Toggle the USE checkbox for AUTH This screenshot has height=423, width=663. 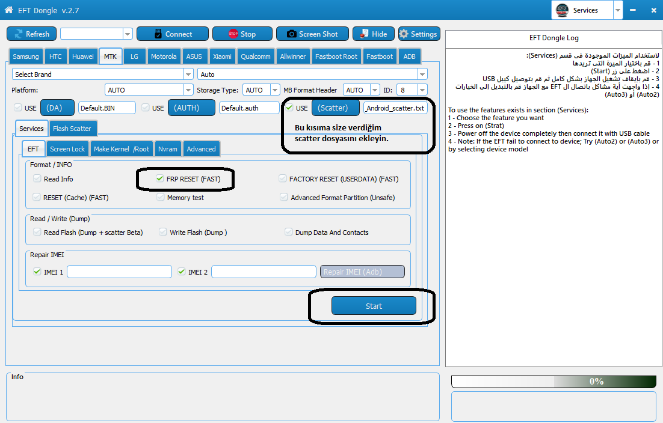pos(146,108)
